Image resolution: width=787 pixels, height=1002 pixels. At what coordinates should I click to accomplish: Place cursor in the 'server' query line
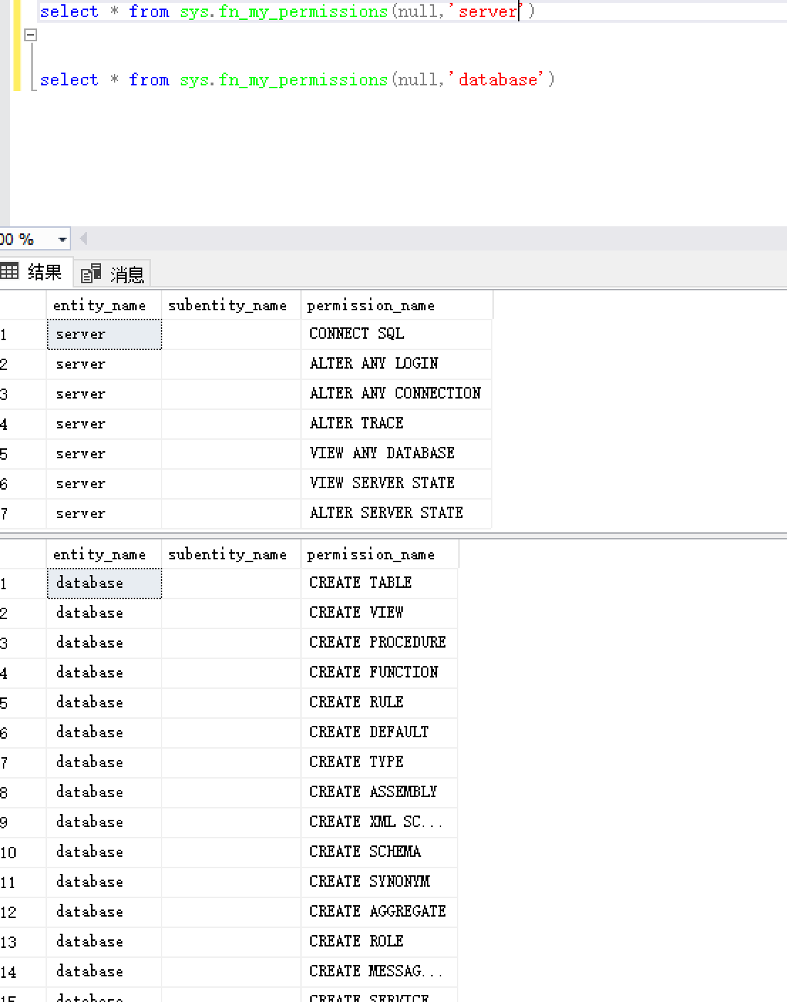(x=287, y=11)
